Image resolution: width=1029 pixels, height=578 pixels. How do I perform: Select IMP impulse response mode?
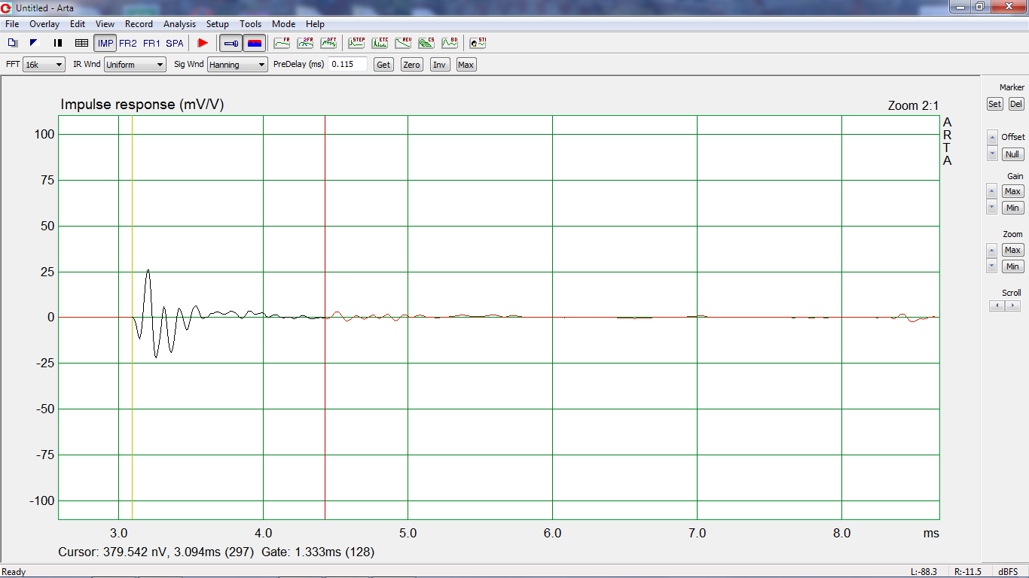(x=105, y=43)
